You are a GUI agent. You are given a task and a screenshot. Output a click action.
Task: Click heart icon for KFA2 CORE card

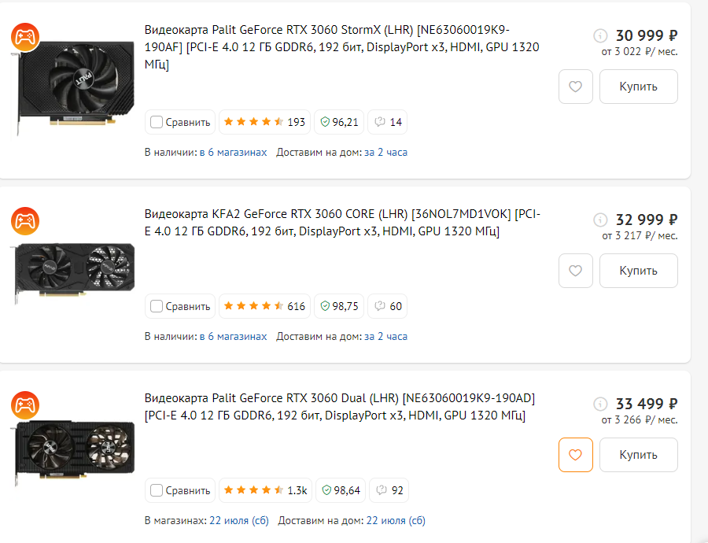pyautogui.click(x=575, y=271)
